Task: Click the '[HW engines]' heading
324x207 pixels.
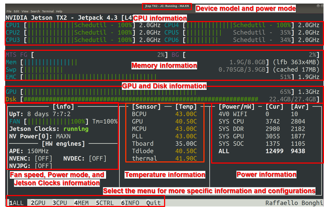Action: pyautogui.click(x=63, y=144)
